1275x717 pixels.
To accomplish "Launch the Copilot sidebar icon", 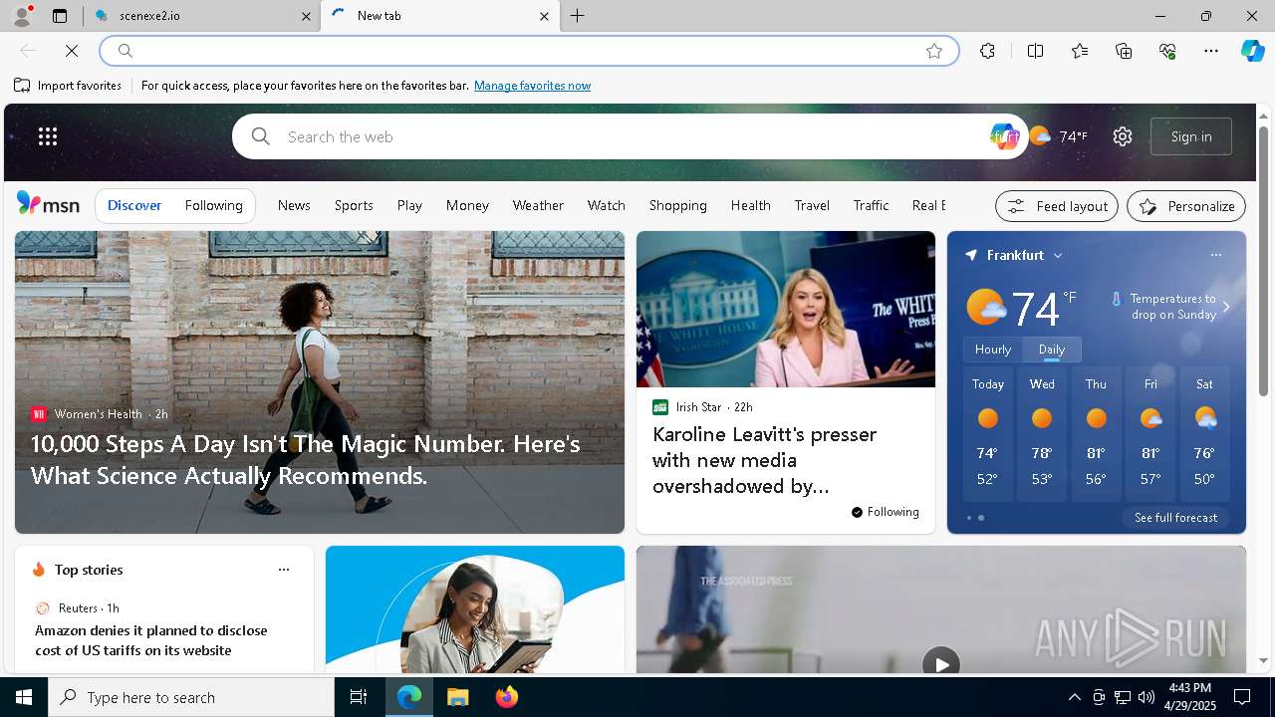I will point(1252,51).
